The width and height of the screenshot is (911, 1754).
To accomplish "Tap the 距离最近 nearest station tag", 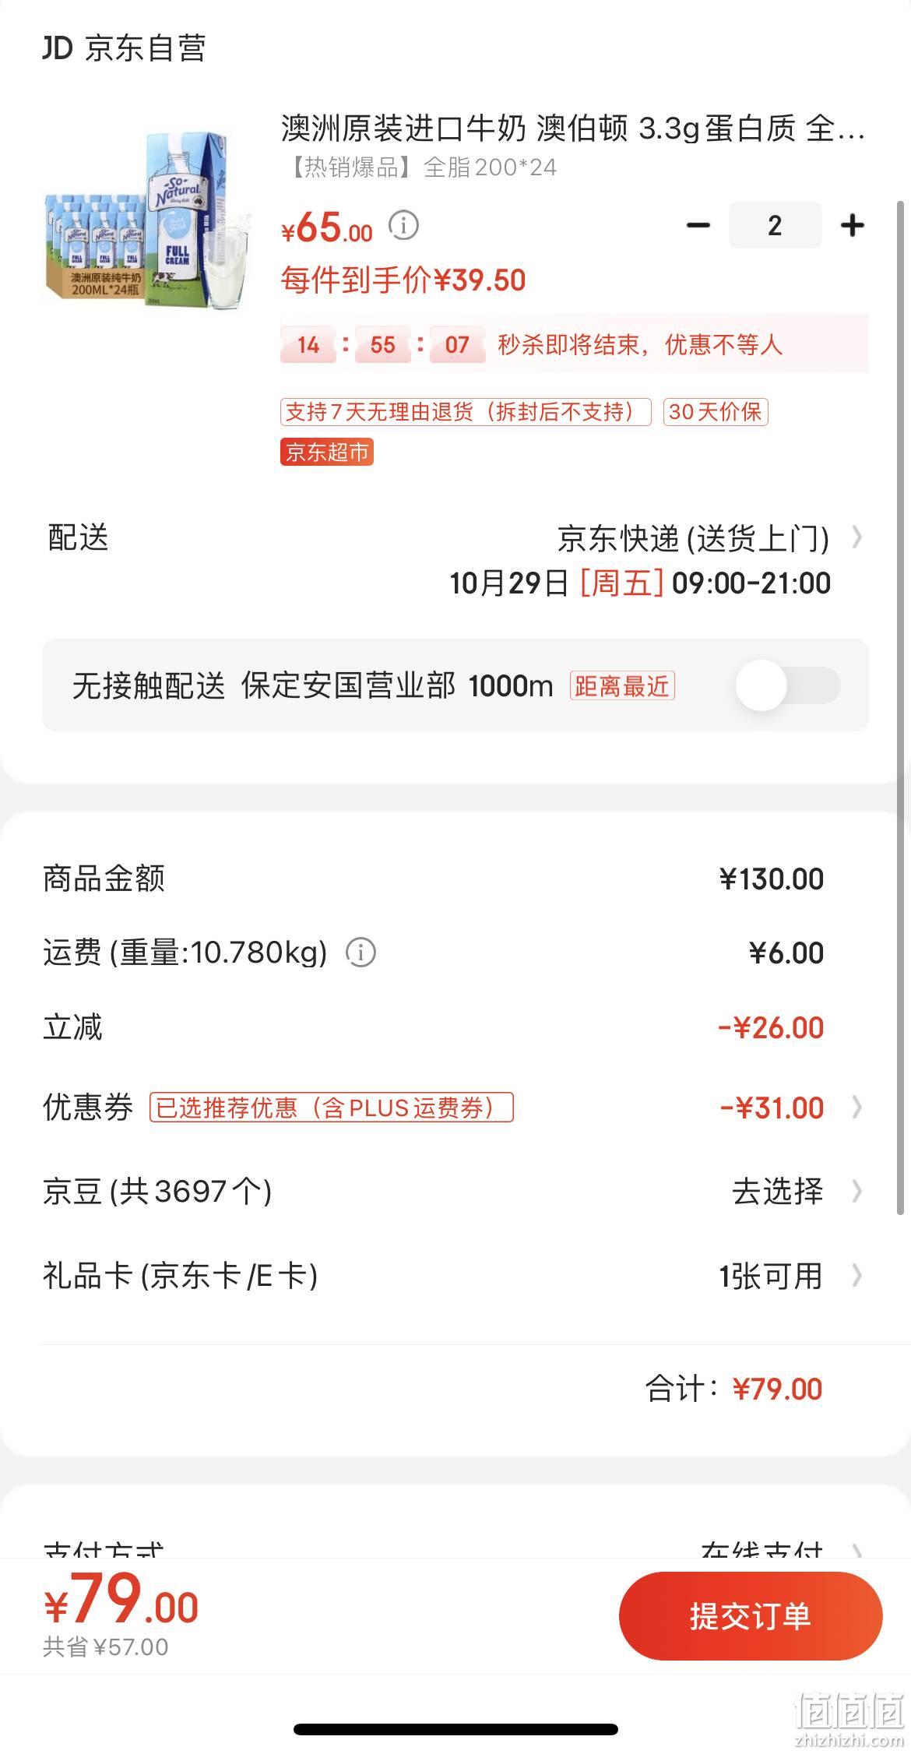I will [x=622, y=685].
